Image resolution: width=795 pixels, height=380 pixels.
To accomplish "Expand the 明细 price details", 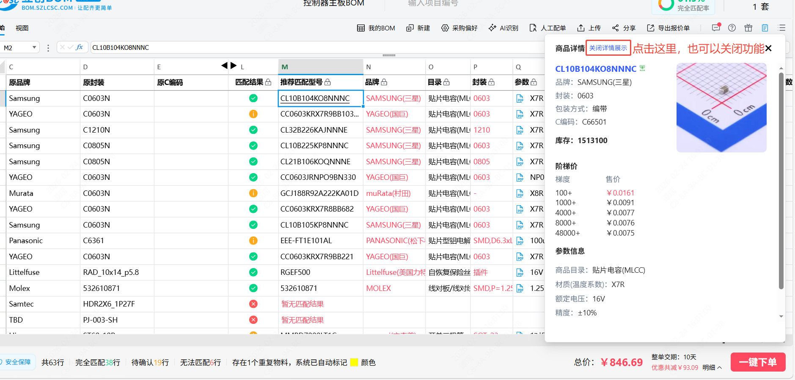I will pyautogui.click(x=712, y=367).
